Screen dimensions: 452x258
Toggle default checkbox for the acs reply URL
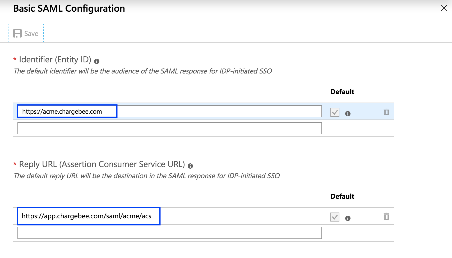[x=335, y=217]
